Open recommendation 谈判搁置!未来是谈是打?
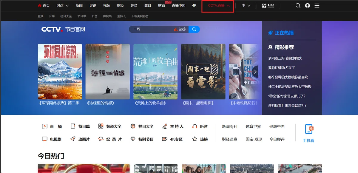The width and height of the screenshot is (358, 173). (x=287, y=106)
